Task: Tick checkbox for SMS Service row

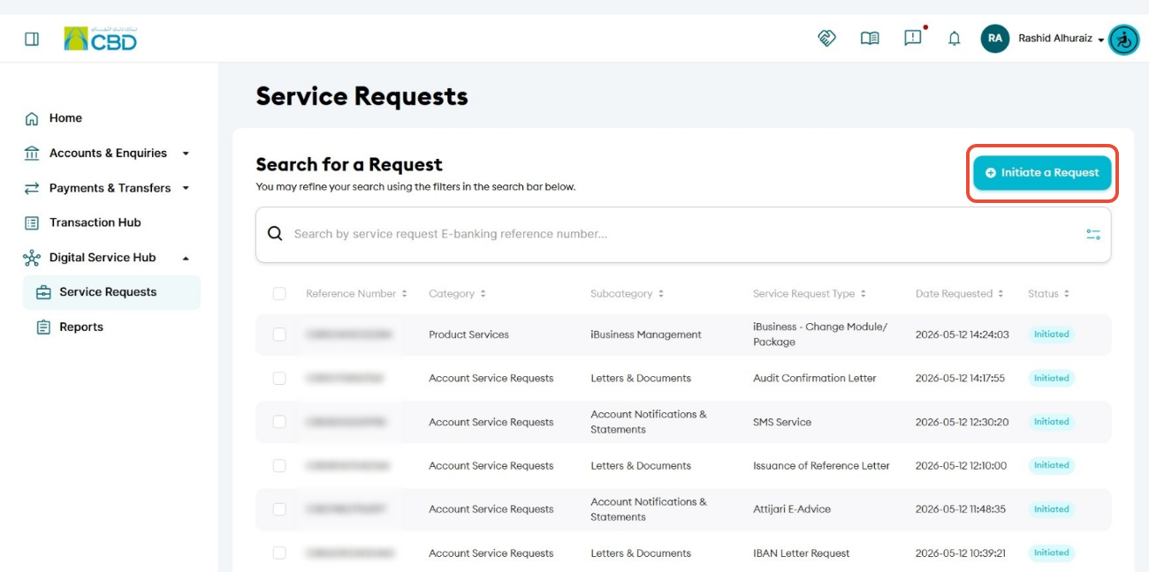Action: 279,422
